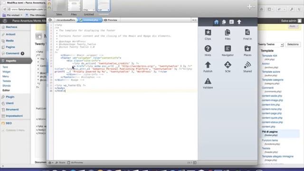Click Share in Coda status bar
The width and height of the screenshot is (304, 171).
click(60, 162)
